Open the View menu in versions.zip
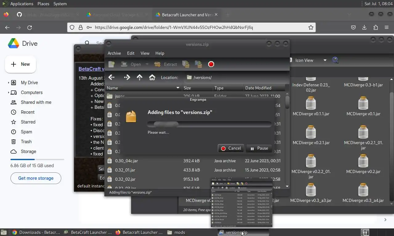 tap(145, 53)
